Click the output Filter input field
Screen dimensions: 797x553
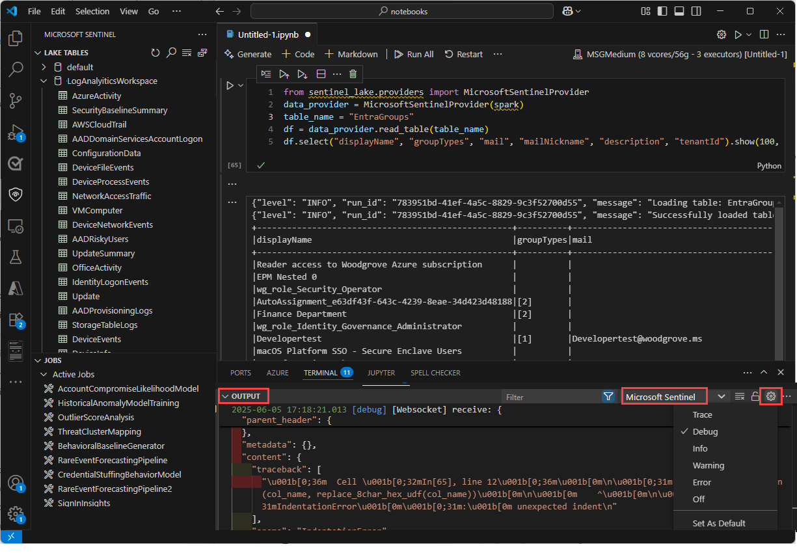pyautogui.click(x=550, y=397)
